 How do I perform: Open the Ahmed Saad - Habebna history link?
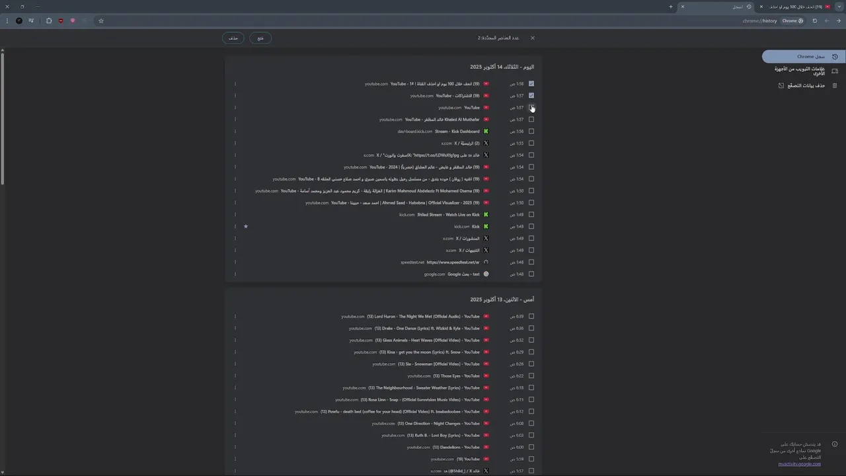click(x=405, y=203)
